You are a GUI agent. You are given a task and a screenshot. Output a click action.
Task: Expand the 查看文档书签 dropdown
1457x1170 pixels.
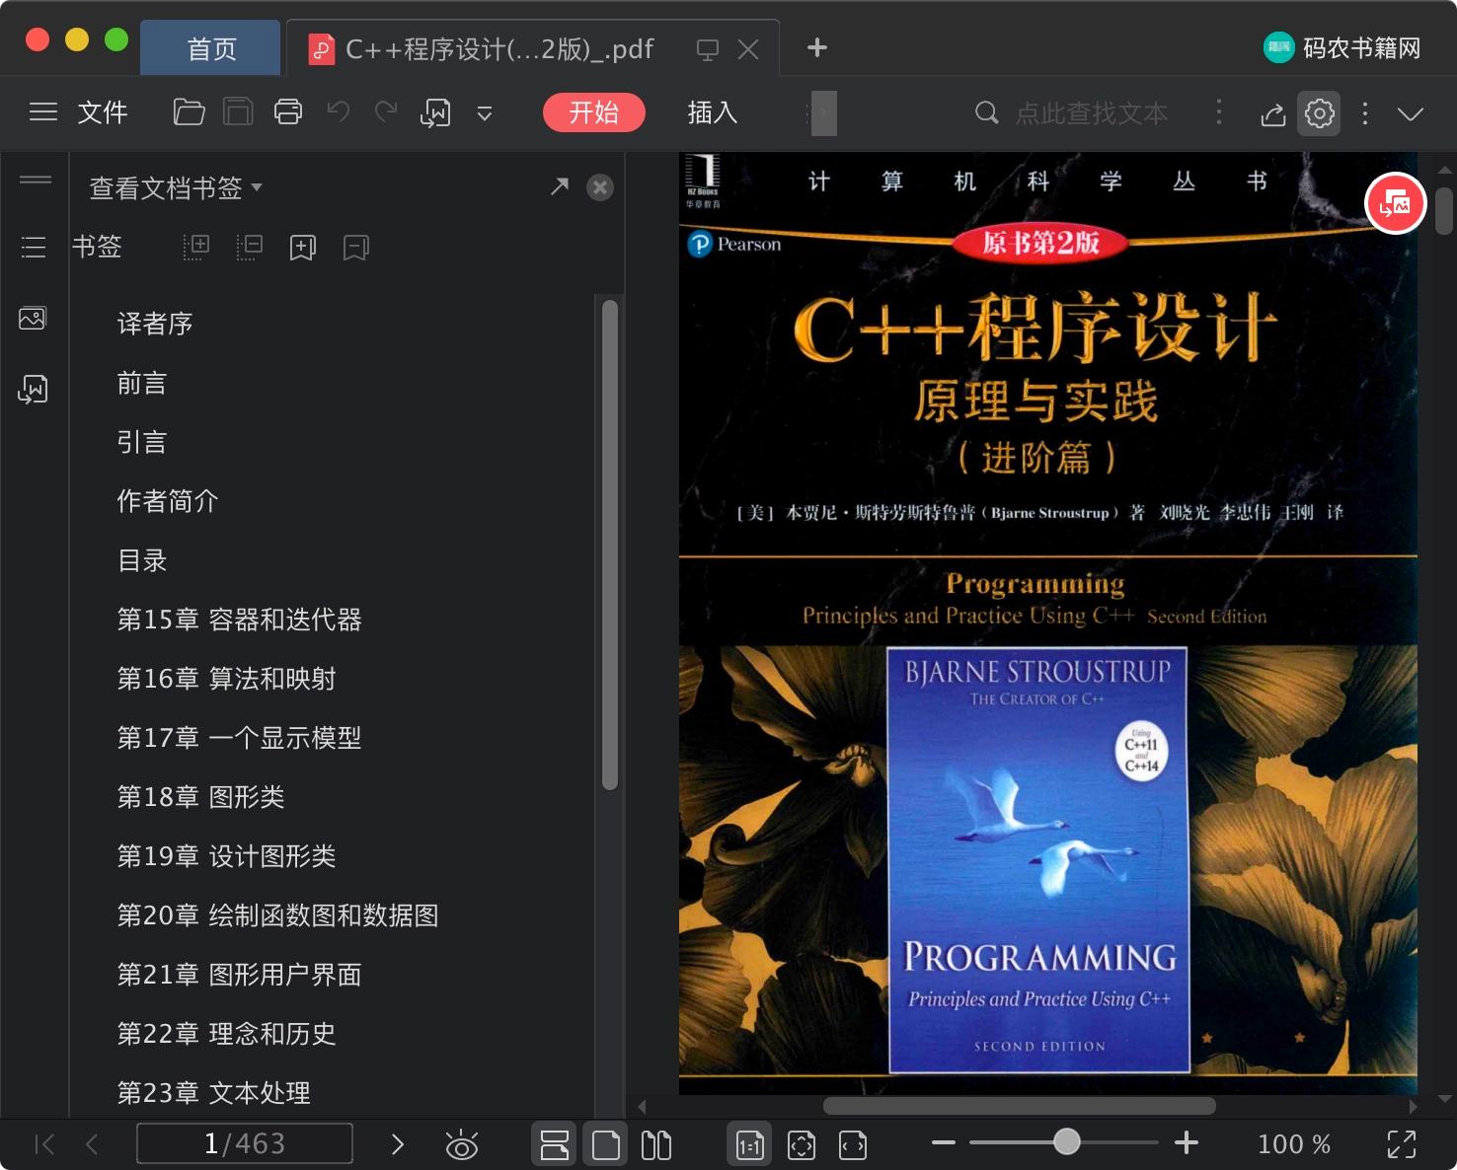tap(176, 187)
